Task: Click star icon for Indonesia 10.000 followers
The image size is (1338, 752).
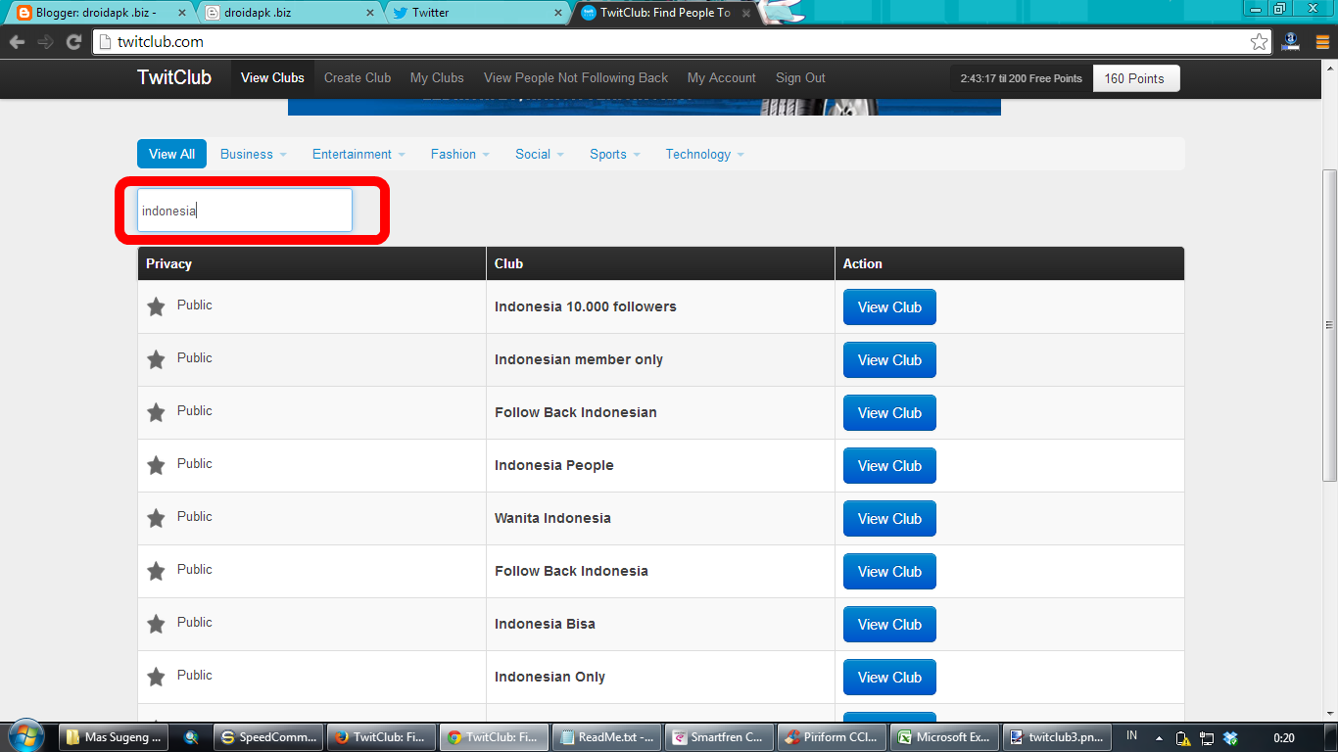Action: [x=156, y=306]
